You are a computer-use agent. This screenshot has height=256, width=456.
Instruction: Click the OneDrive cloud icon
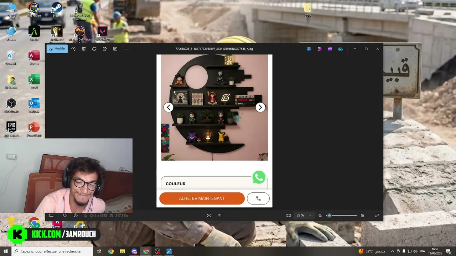tap(341, 49)
